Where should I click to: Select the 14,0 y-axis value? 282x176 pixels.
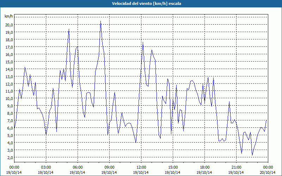9,69
